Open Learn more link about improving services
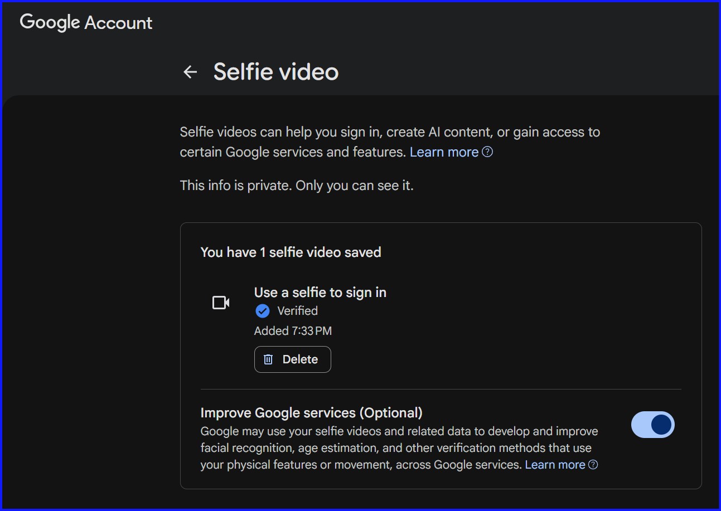 point(555,465)
